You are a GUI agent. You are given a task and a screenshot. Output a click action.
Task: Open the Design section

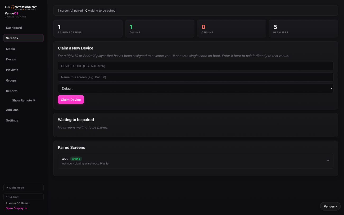(x=24, y=59)
